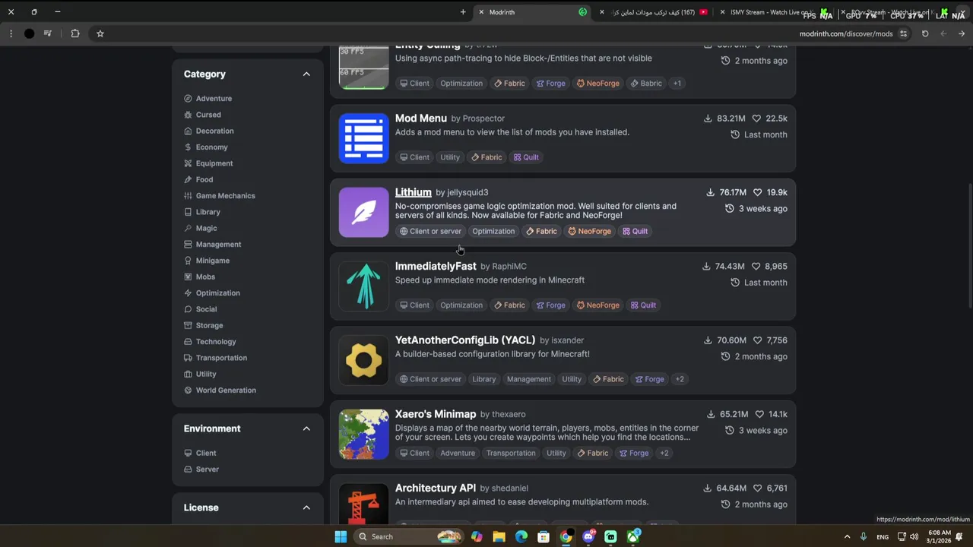Click the heart icon on the Mod Menu card
Viewport: 973px width, 547px height.
756,119
